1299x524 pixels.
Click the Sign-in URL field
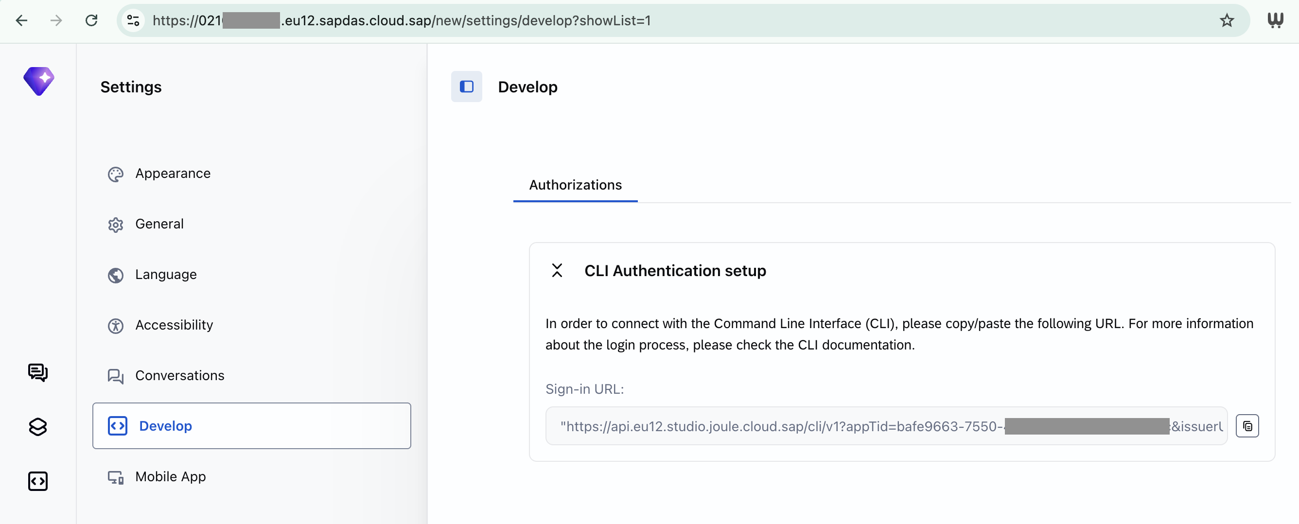pos(886,426)
